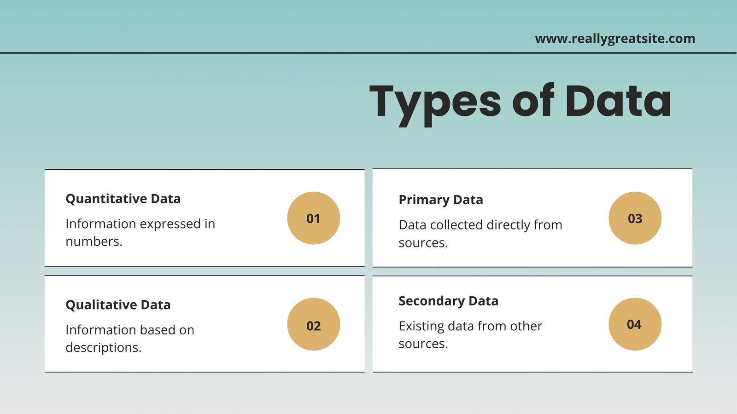
Task: Click the horizontal line under the header
Action: point(368,53)
